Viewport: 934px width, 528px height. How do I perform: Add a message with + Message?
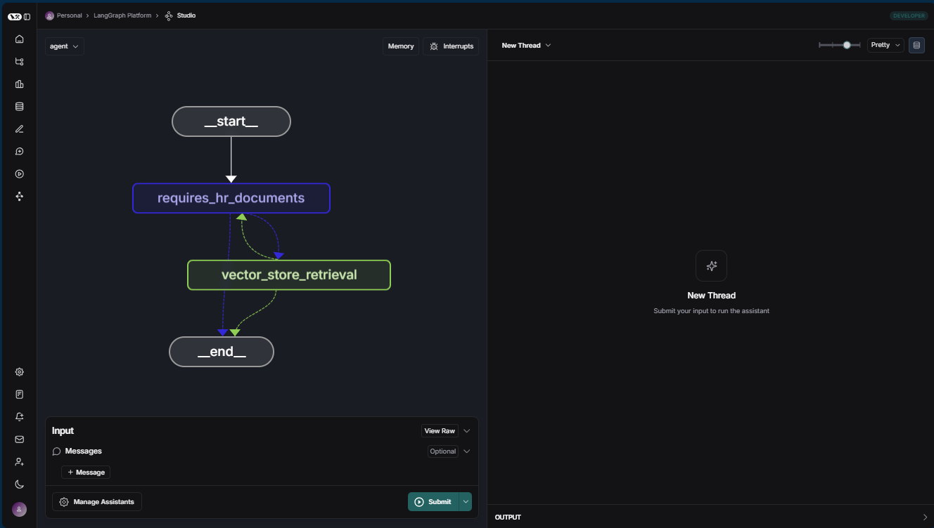[x=85, y=472]
